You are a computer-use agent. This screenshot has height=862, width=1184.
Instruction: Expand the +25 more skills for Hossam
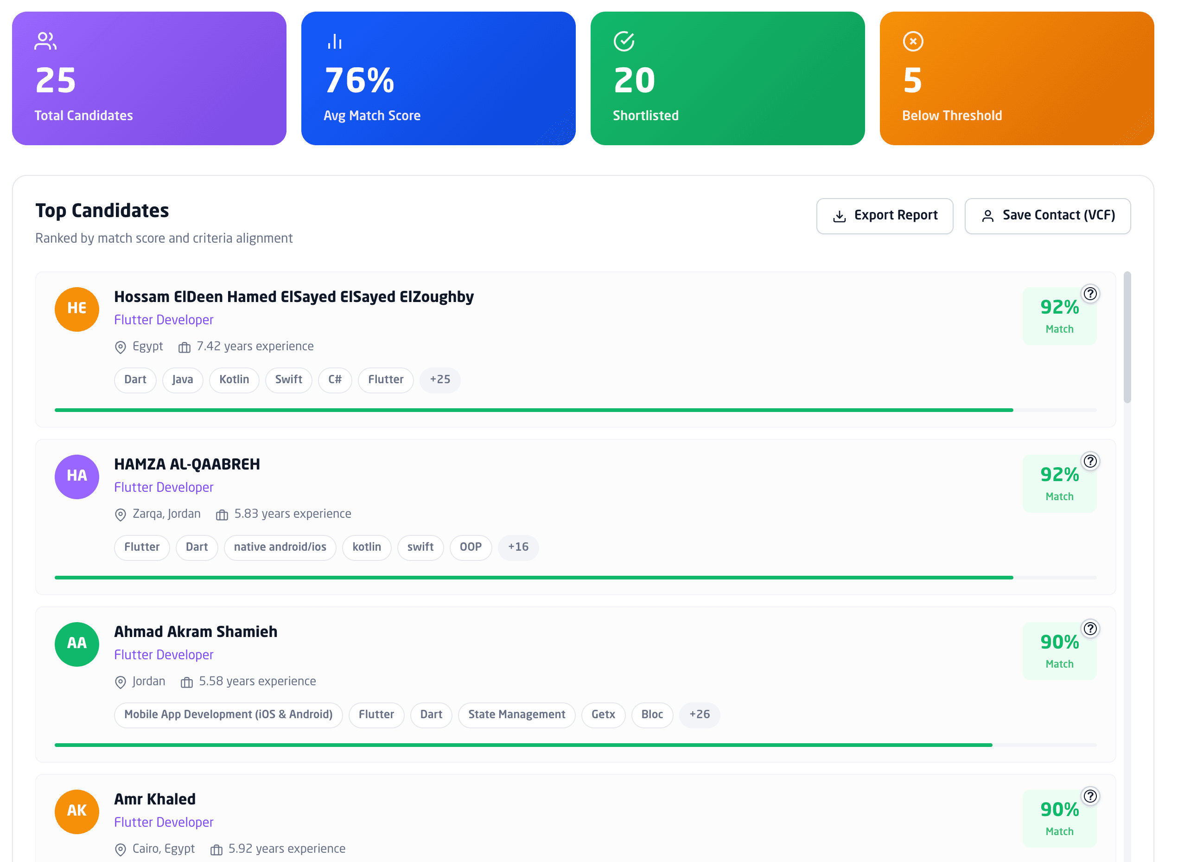pos(439,380)
